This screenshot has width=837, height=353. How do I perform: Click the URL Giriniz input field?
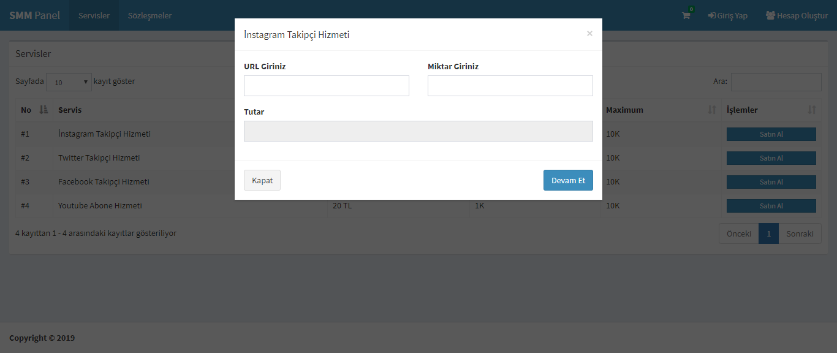pyautogui.click(x=327, y=86)
